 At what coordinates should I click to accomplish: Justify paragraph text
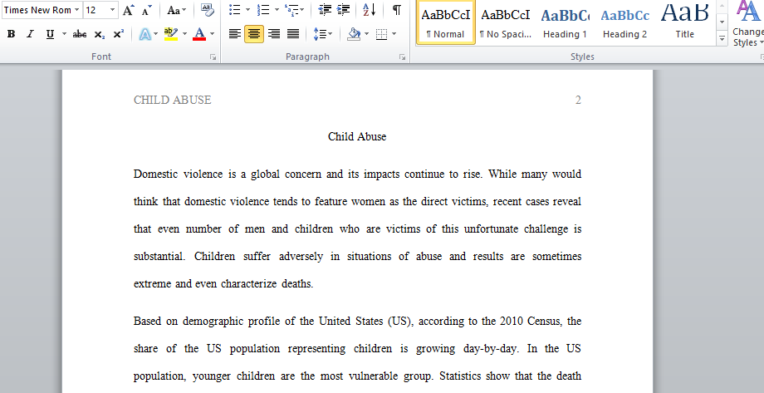(293, 34)
